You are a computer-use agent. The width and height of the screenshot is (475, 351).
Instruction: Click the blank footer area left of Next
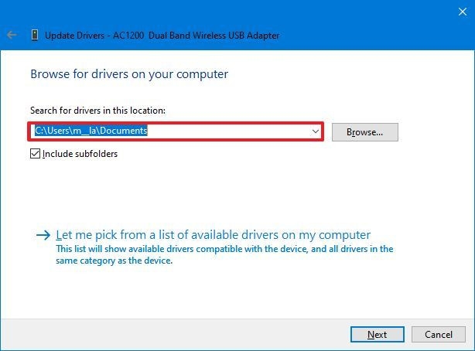[x=178, y=335]
